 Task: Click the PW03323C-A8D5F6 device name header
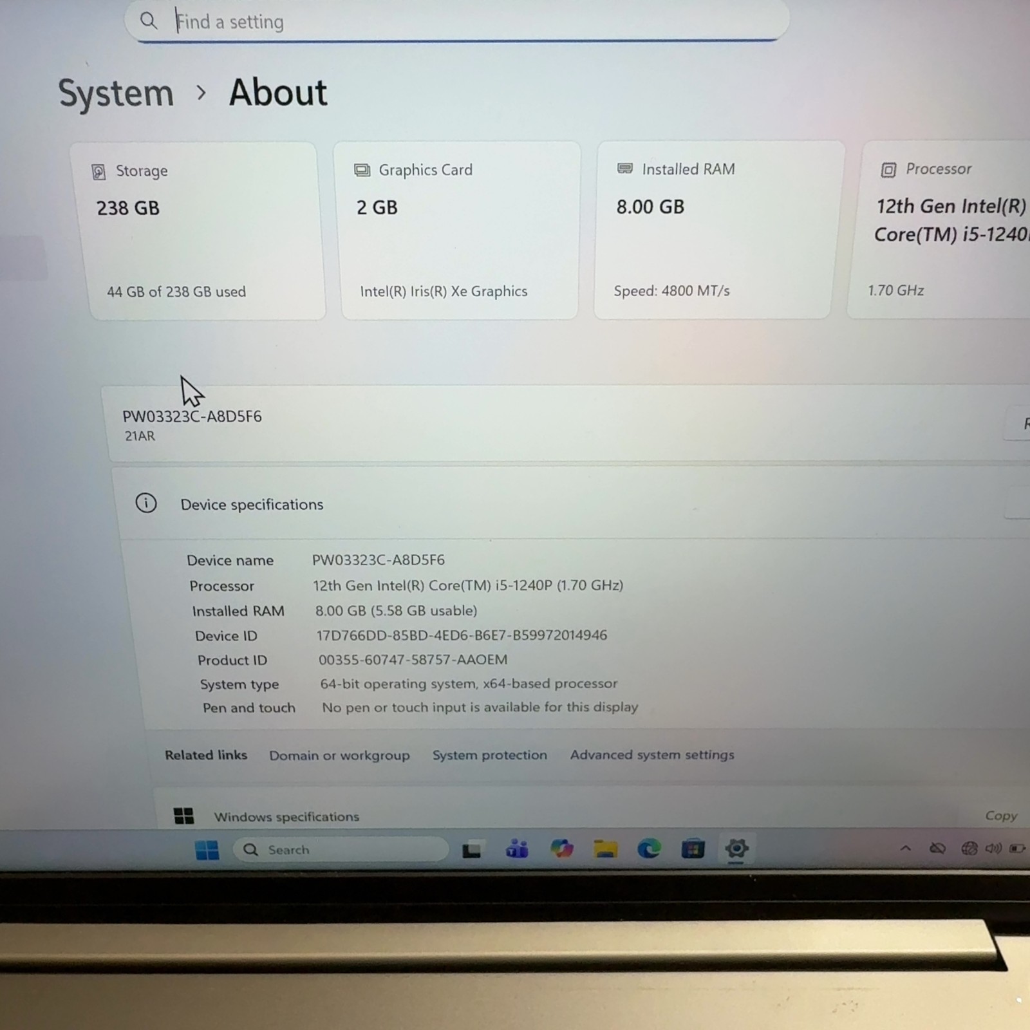[x=192, y=417]
